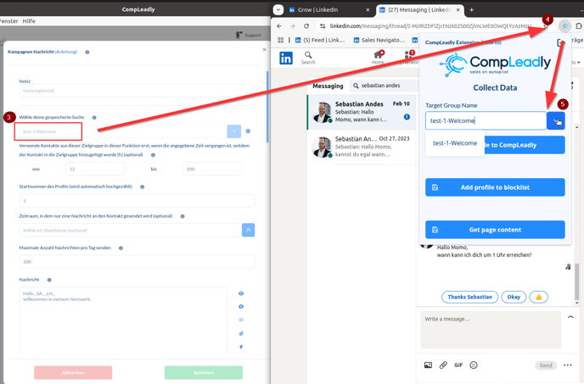Click the eye preview icon beside Nachricht

click(241, 294)
